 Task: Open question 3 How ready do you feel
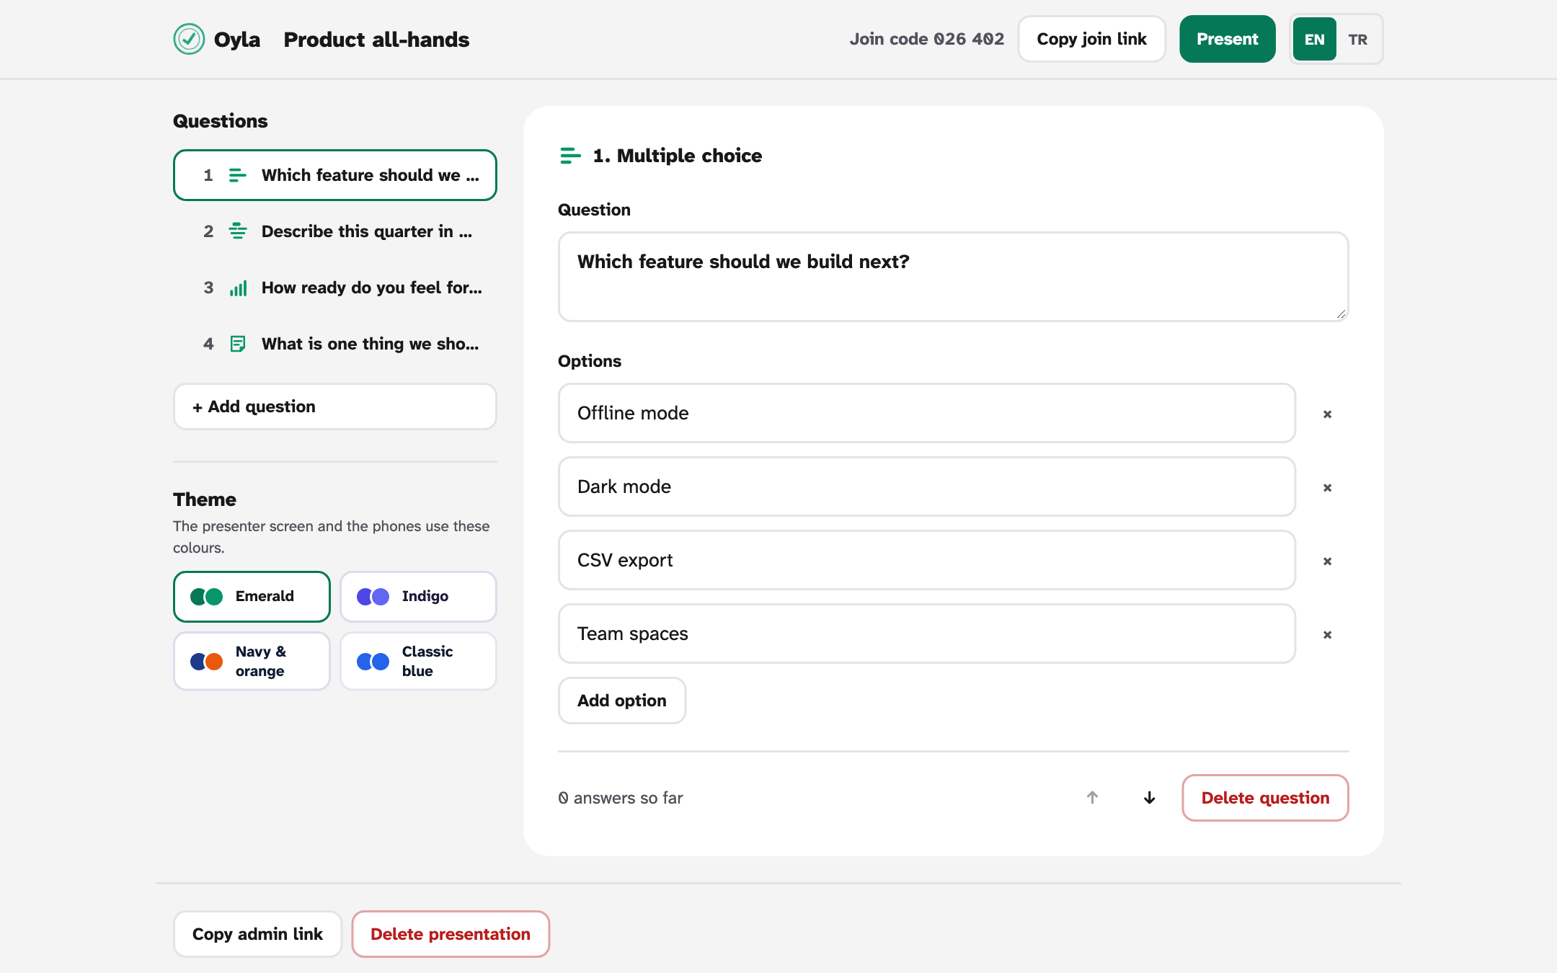click(334, 288)
